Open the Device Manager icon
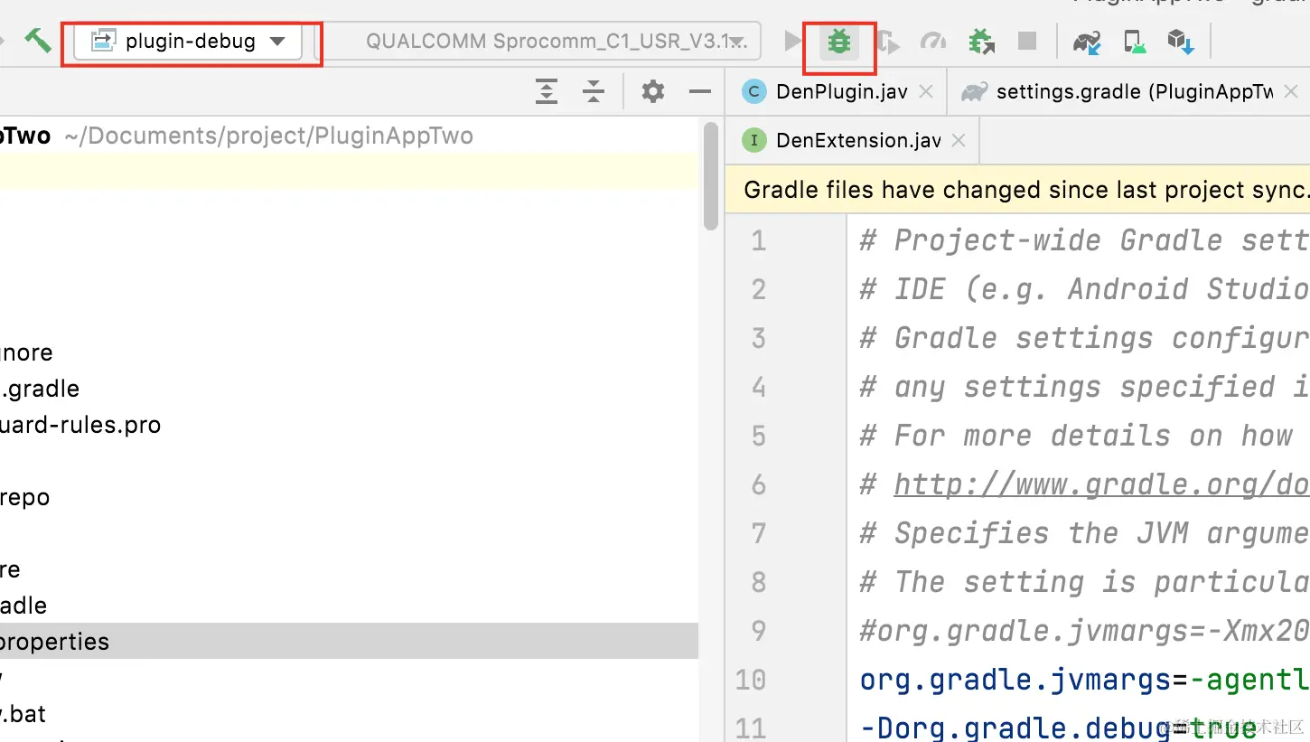1310x742 pixels. click(1134, 42)
